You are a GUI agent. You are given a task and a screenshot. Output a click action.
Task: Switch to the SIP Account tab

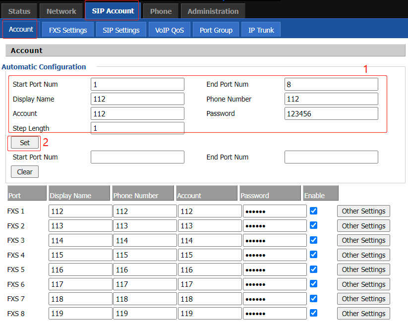[113, 11]
